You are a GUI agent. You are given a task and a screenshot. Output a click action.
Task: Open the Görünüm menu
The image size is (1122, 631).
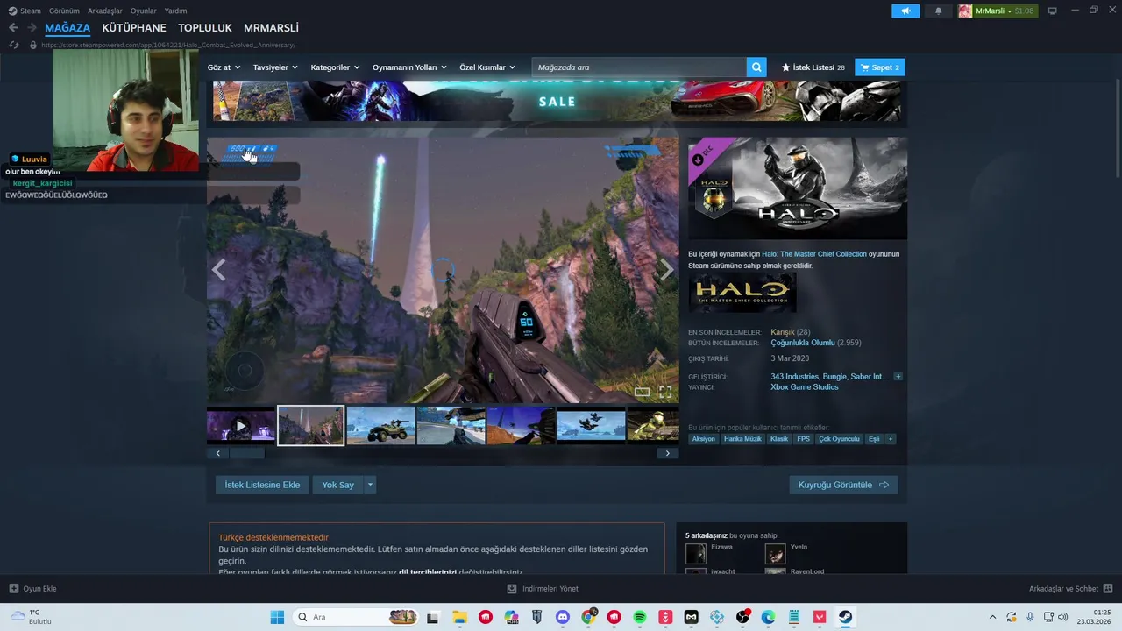(x=64, y=11)
